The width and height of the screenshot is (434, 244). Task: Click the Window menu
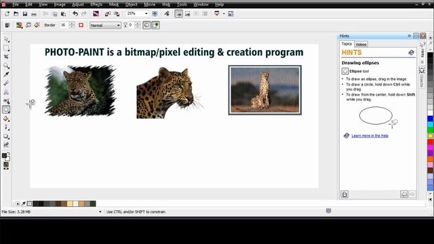coord(201,5)
